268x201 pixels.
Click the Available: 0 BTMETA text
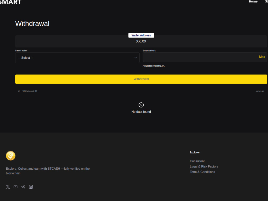154,66
